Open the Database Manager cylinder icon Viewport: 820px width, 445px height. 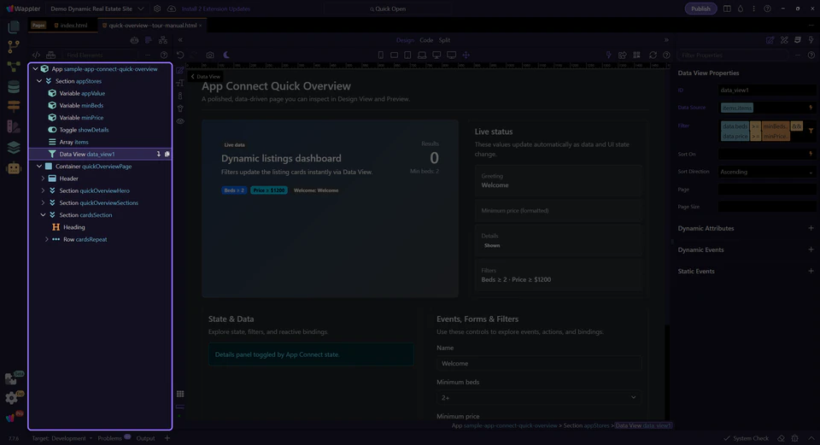point(14,86)
